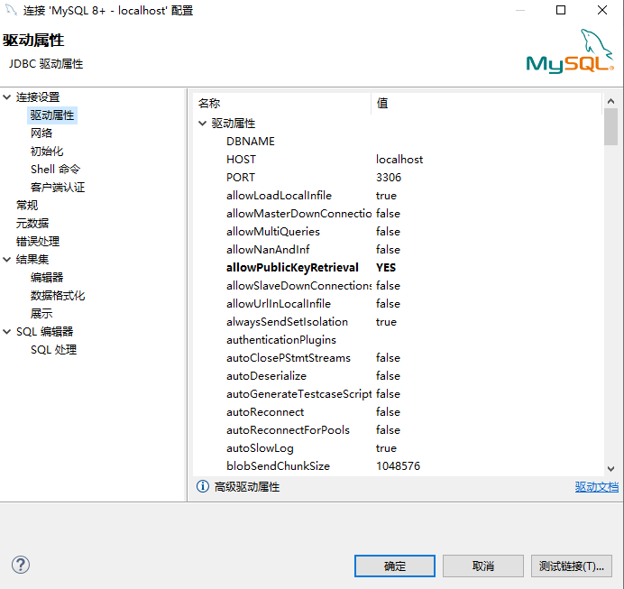
Task: Collapse the 结果集 tree node
Action: pyautogui.click(x=7, y=260)
